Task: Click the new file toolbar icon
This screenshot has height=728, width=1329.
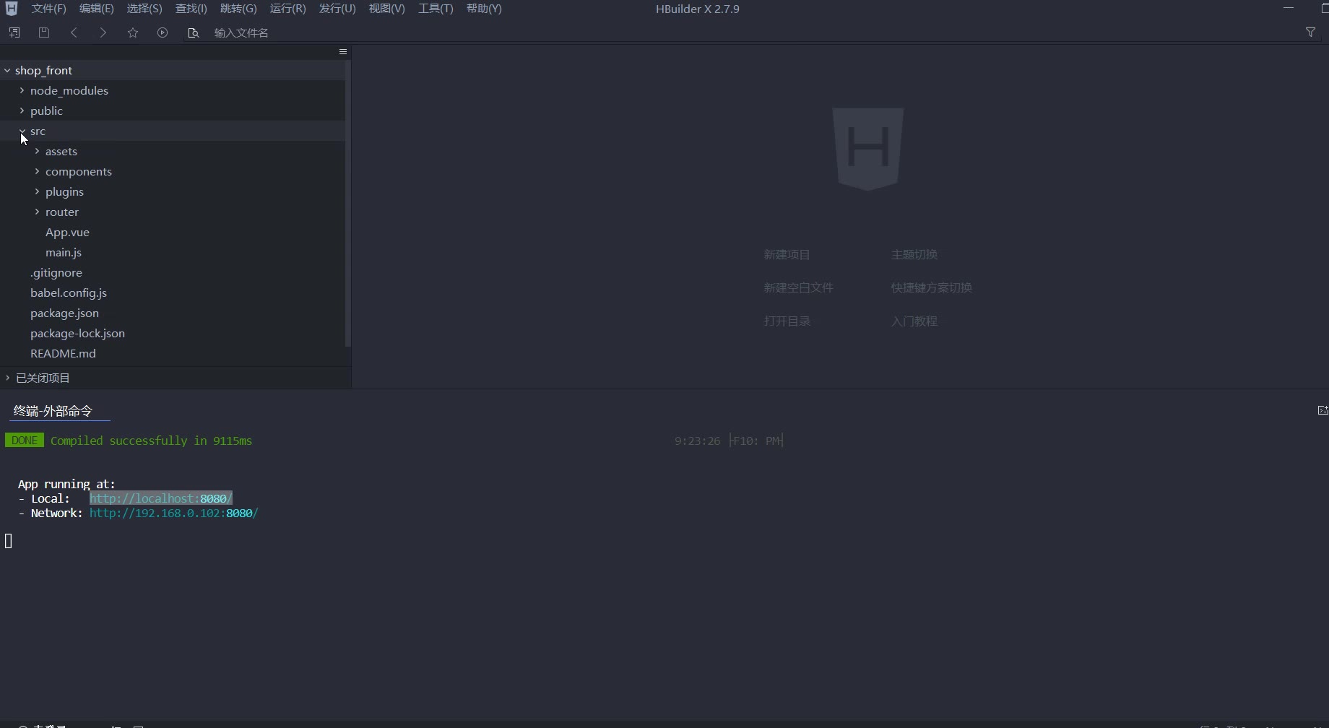Action: 14,32
